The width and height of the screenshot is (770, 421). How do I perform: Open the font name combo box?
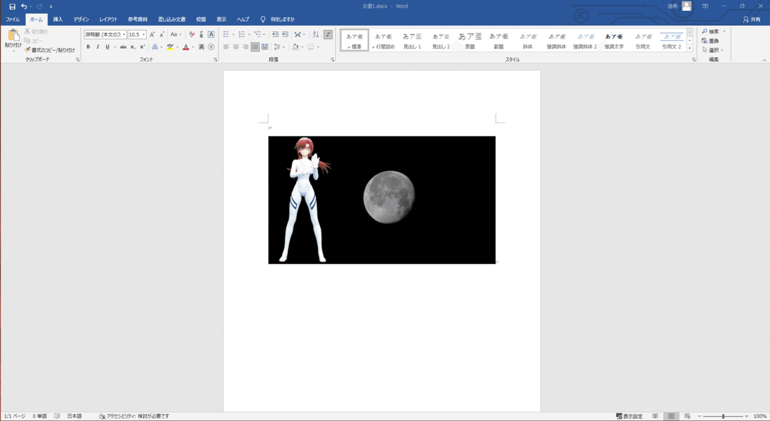pos(105,35)
